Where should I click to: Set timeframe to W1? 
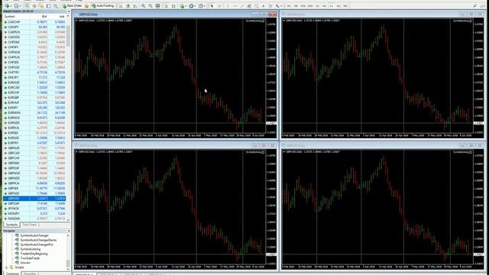click(x=338, y=6)
